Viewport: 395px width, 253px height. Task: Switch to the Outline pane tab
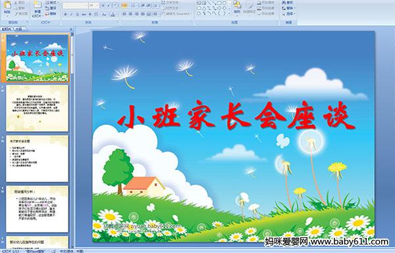[x=18, y=29]
